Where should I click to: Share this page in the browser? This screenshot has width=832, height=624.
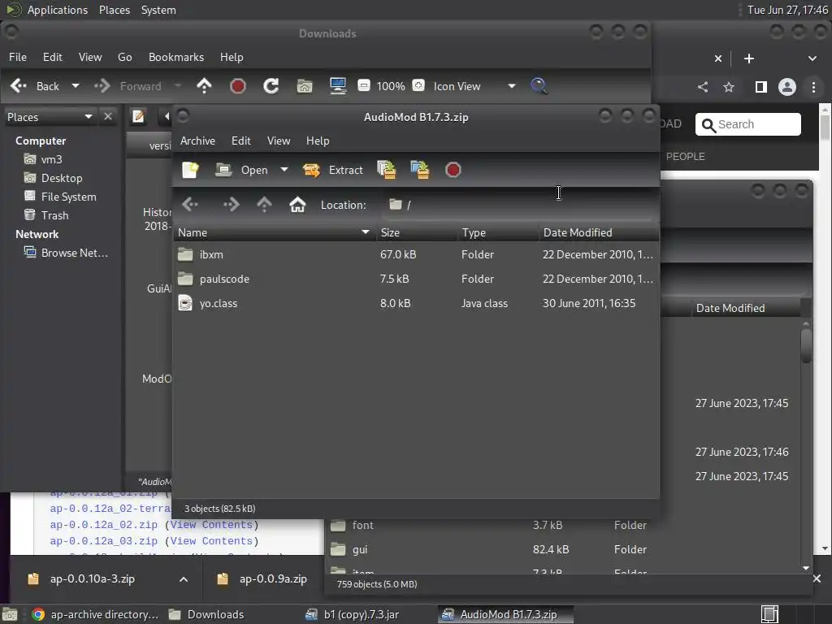(x=703, y=87)
